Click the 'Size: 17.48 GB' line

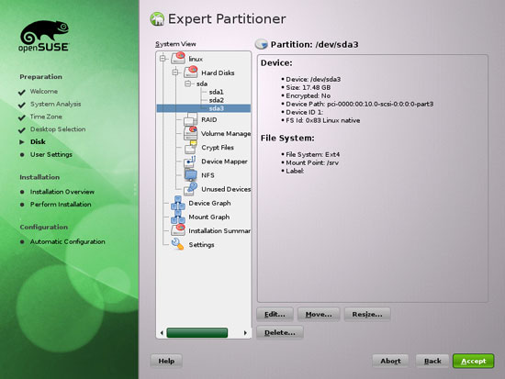click(309, 87)
